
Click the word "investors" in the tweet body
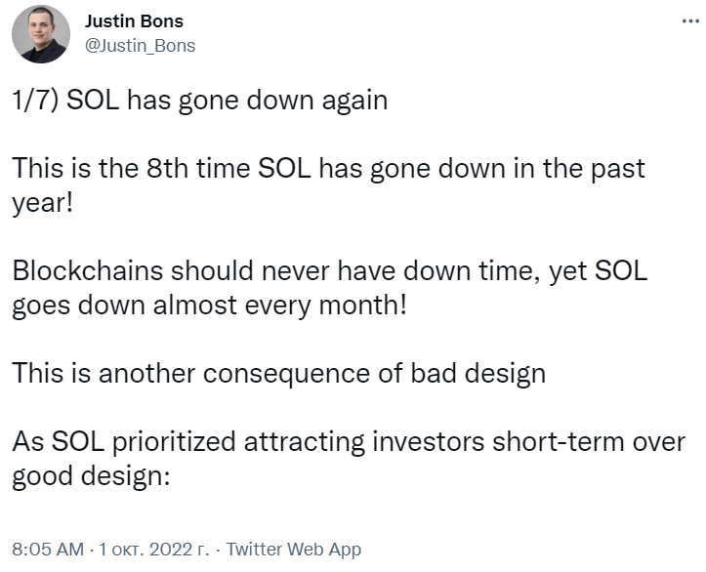[x=429, y=442]
